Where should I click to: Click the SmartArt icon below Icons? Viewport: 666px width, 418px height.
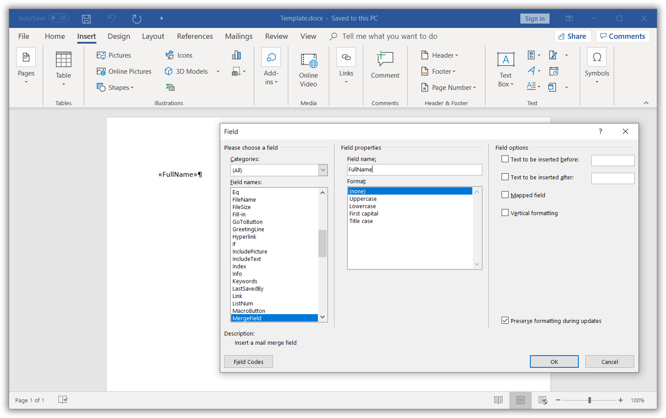tap(170, 87)
